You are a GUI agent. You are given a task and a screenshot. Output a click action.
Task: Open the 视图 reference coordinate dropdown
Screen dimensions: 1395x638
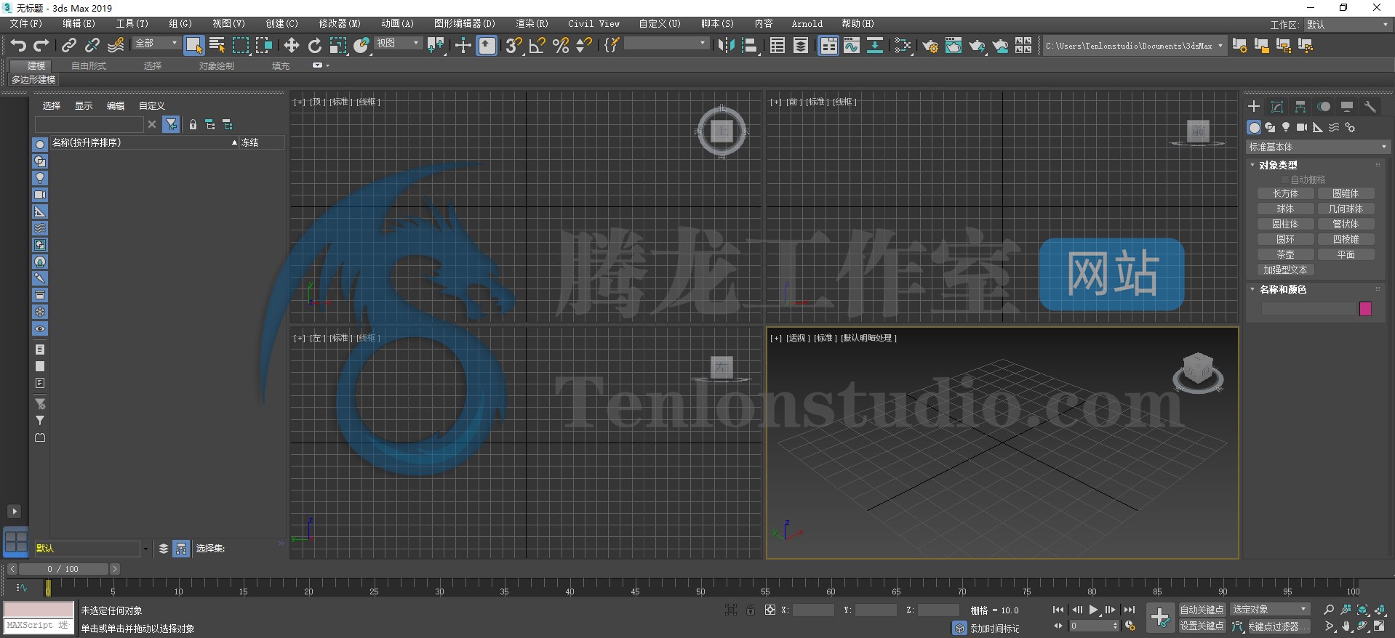tap(398, 44)
